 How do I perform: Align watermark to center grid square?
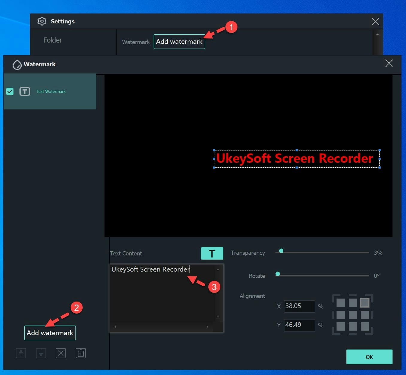pos(353,315)
